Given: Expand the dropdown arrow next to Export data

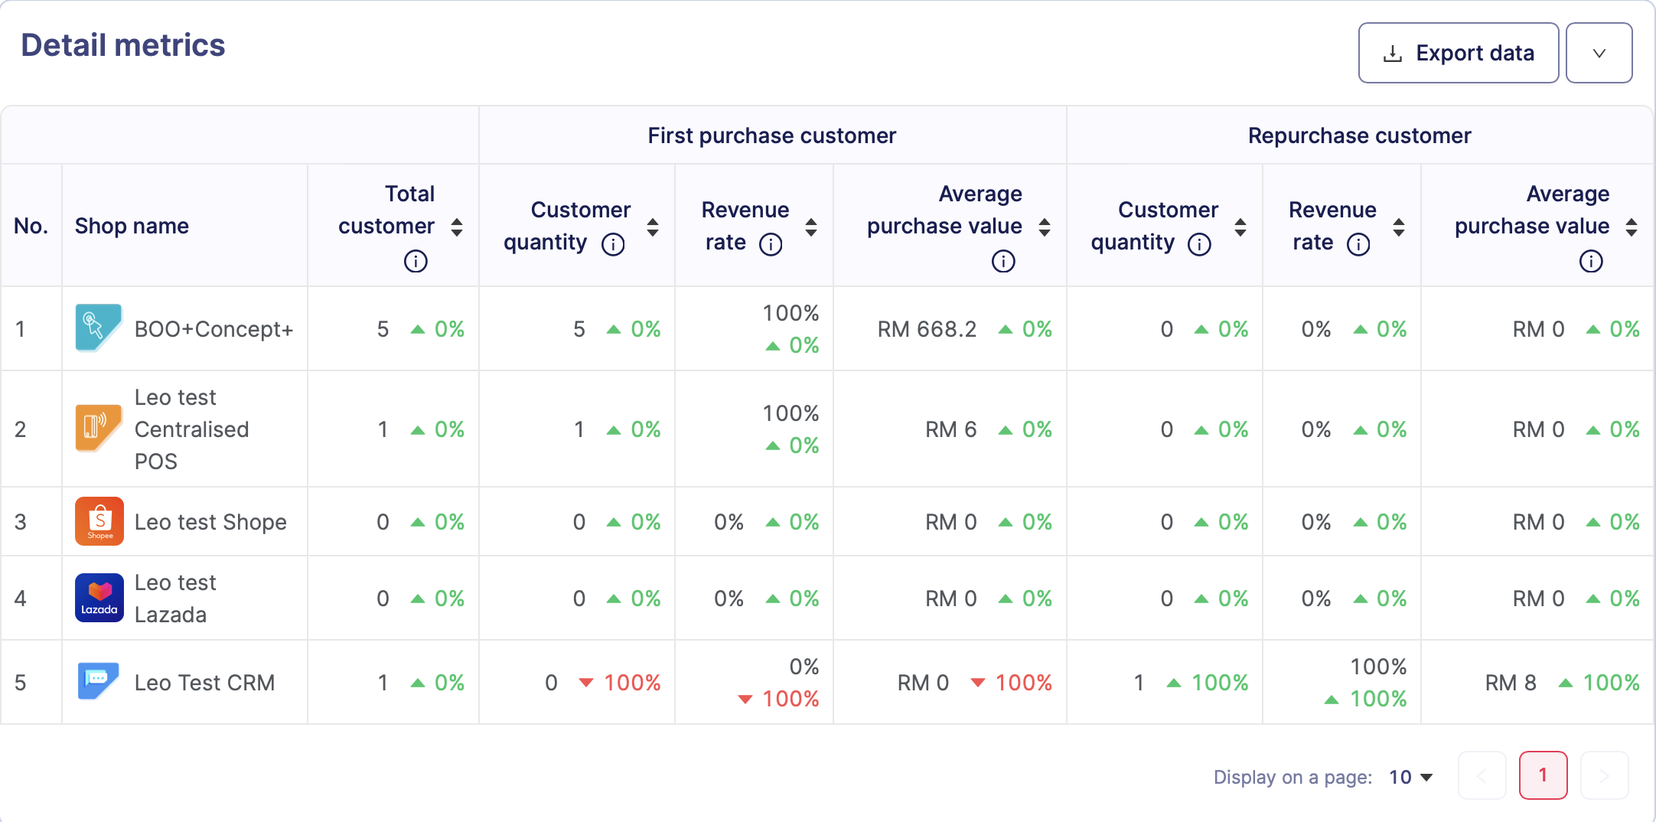Looking at the screenshot, I should 1599,53.
